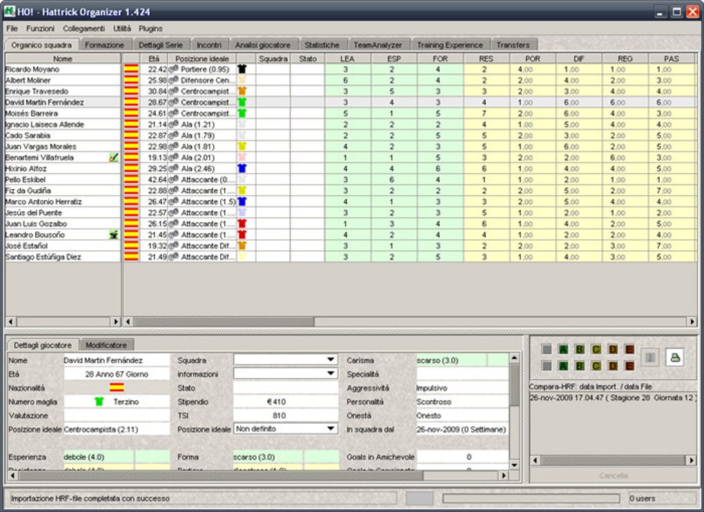Click the TSI field showing 810
Screen dimensions: 704x512
[x=286, y=415]
